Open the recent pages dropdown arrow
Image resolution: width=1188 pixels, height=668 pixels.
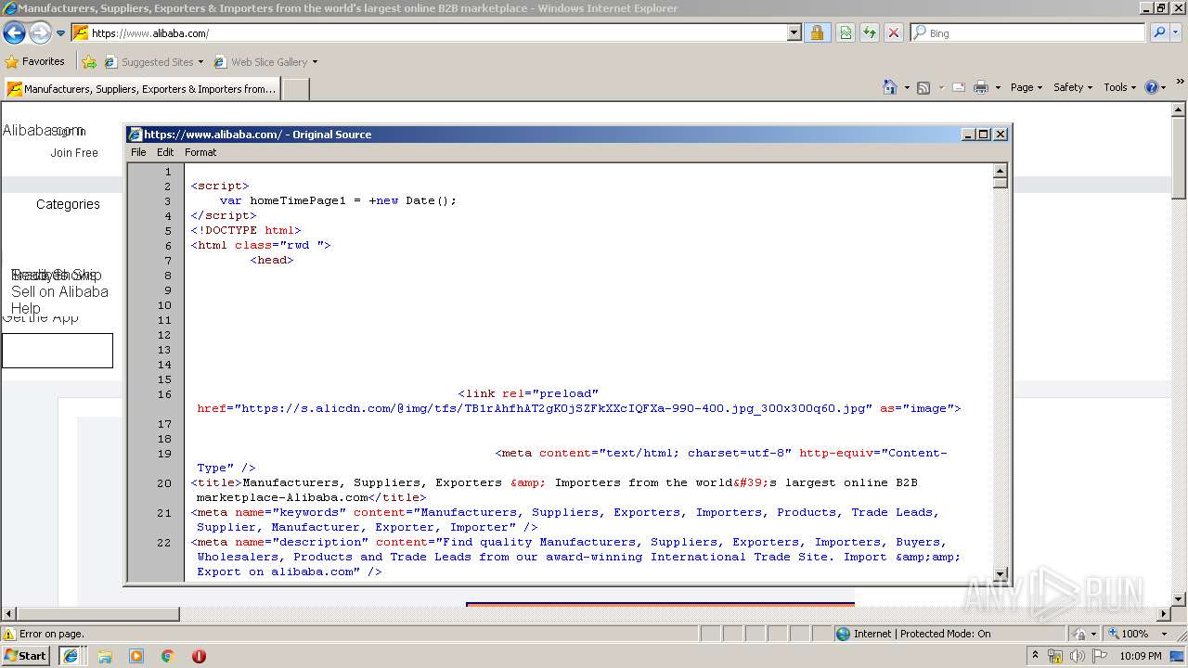[x=61, y=33]
